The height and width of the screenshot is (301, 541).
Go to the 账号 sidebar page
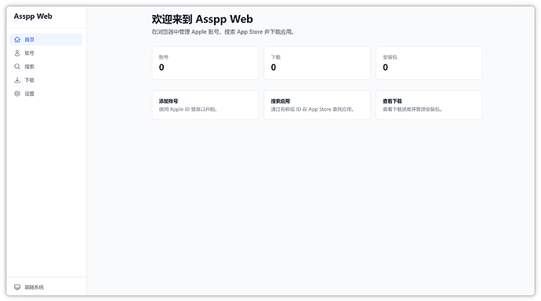[46, 53]
